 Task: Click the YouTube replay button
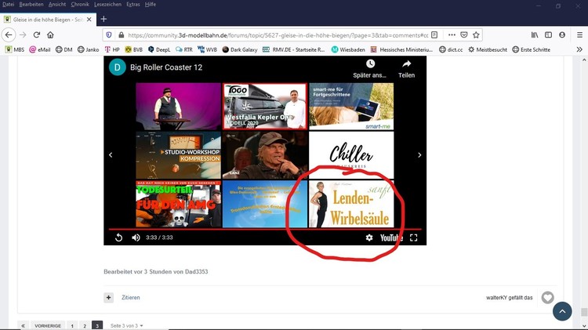[119, 238]
